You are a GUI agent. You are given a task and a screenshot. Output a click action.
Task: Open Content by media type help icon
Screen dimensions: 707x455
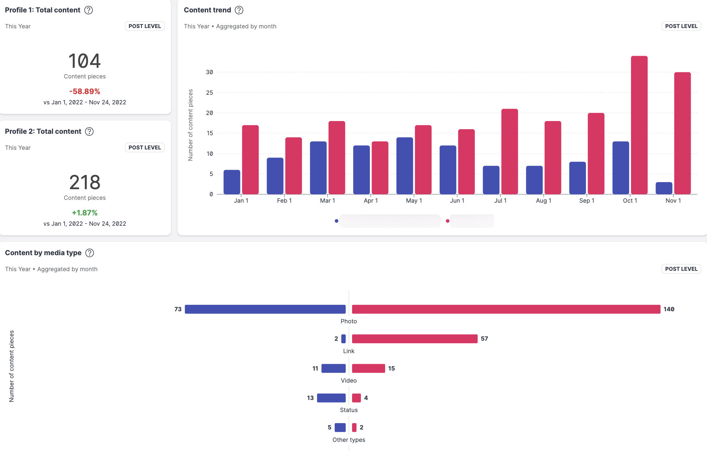click(90, 253)
